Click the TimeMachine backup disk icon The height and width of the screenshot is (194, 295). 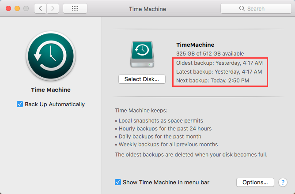click(142, 55)
